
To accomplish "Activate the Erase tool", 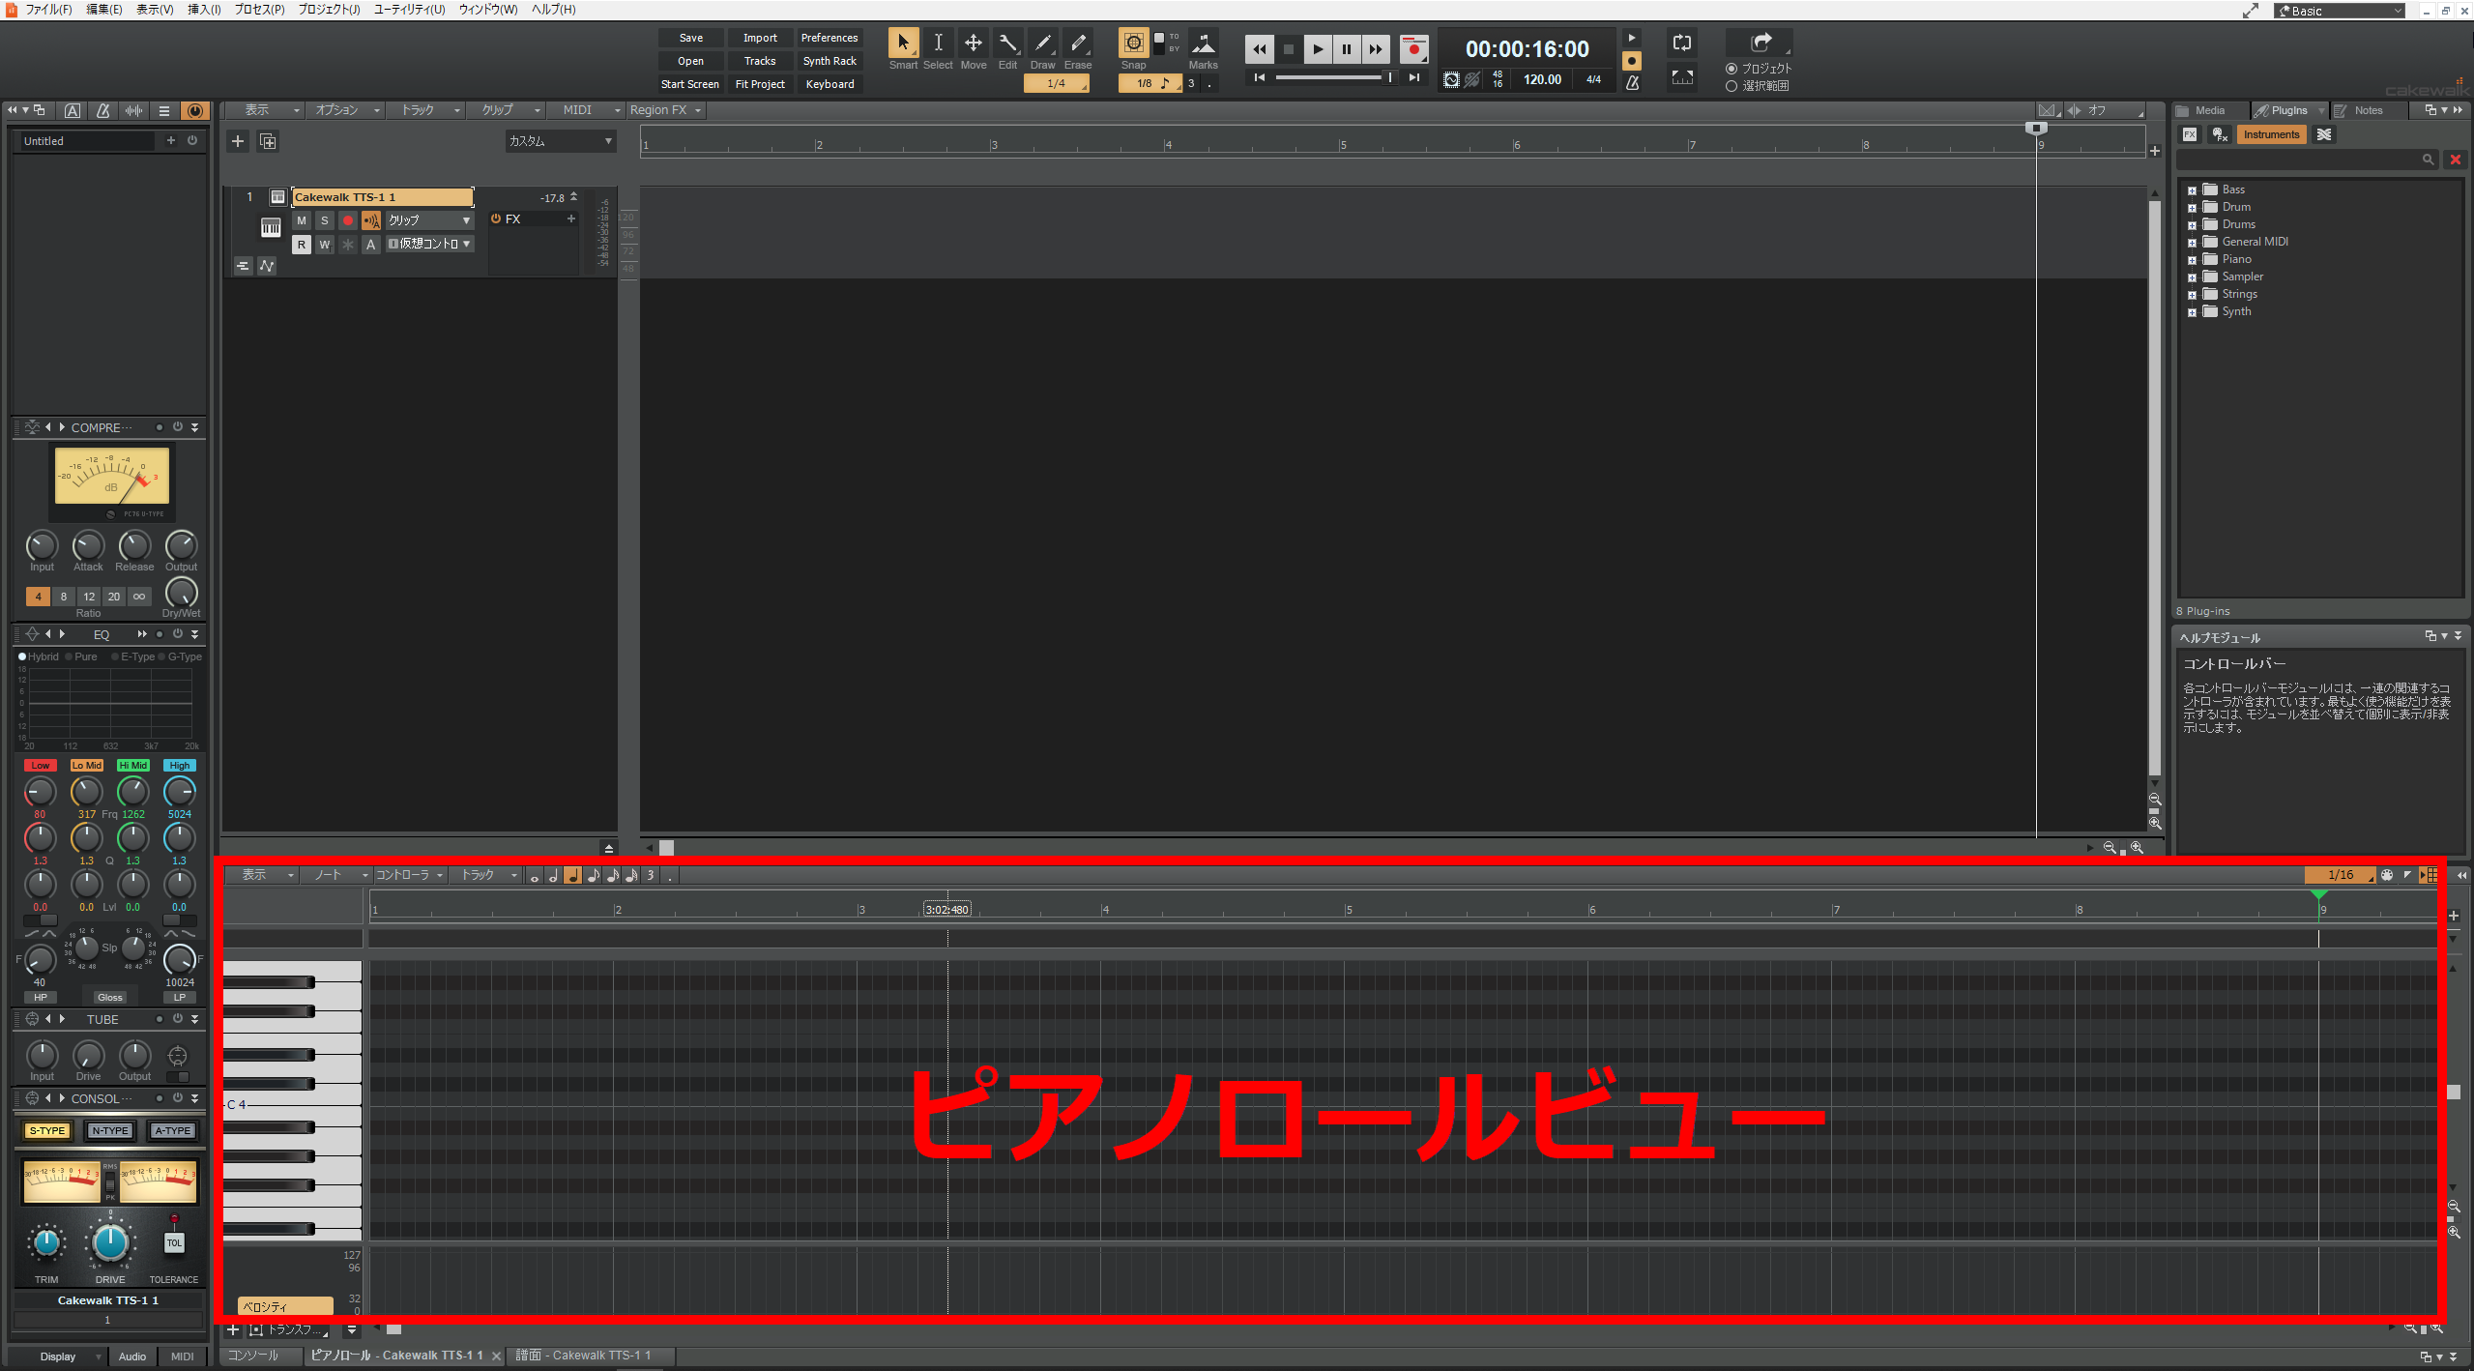I will 1078,43.
